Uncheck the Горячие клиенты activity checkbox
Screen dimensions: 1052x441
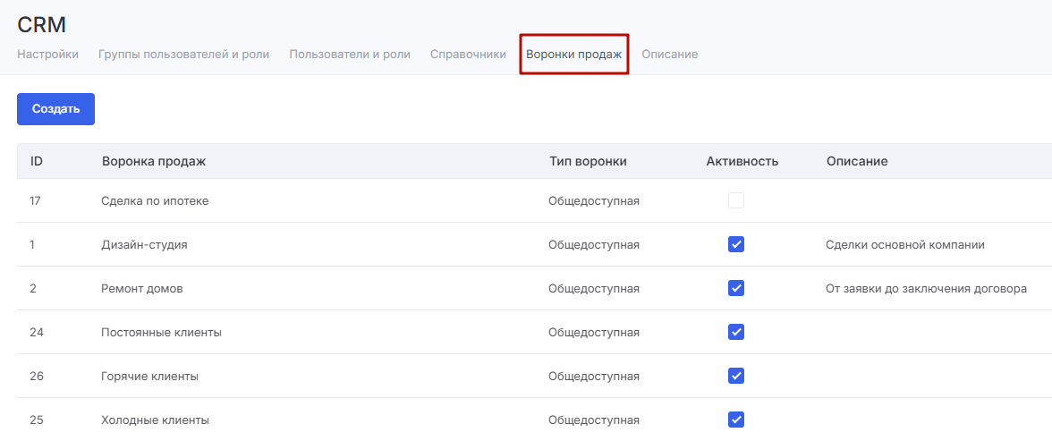coord(736,376)
